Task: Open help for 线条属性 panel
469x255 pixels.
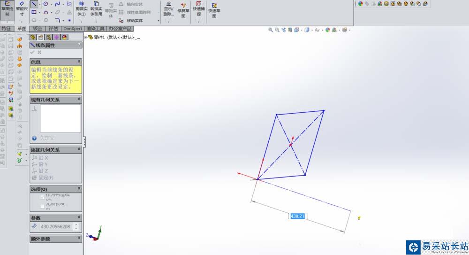Action: pos(79,45)
